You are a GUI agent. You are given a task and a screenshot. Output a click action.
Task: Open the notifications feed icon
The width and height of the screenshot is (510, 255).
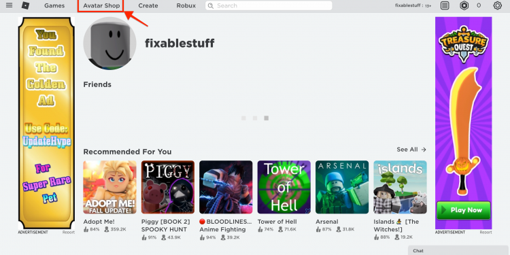coord(445,5)
